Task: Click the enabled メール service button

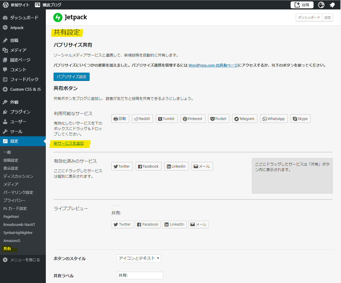Action: tap(202, 166)
